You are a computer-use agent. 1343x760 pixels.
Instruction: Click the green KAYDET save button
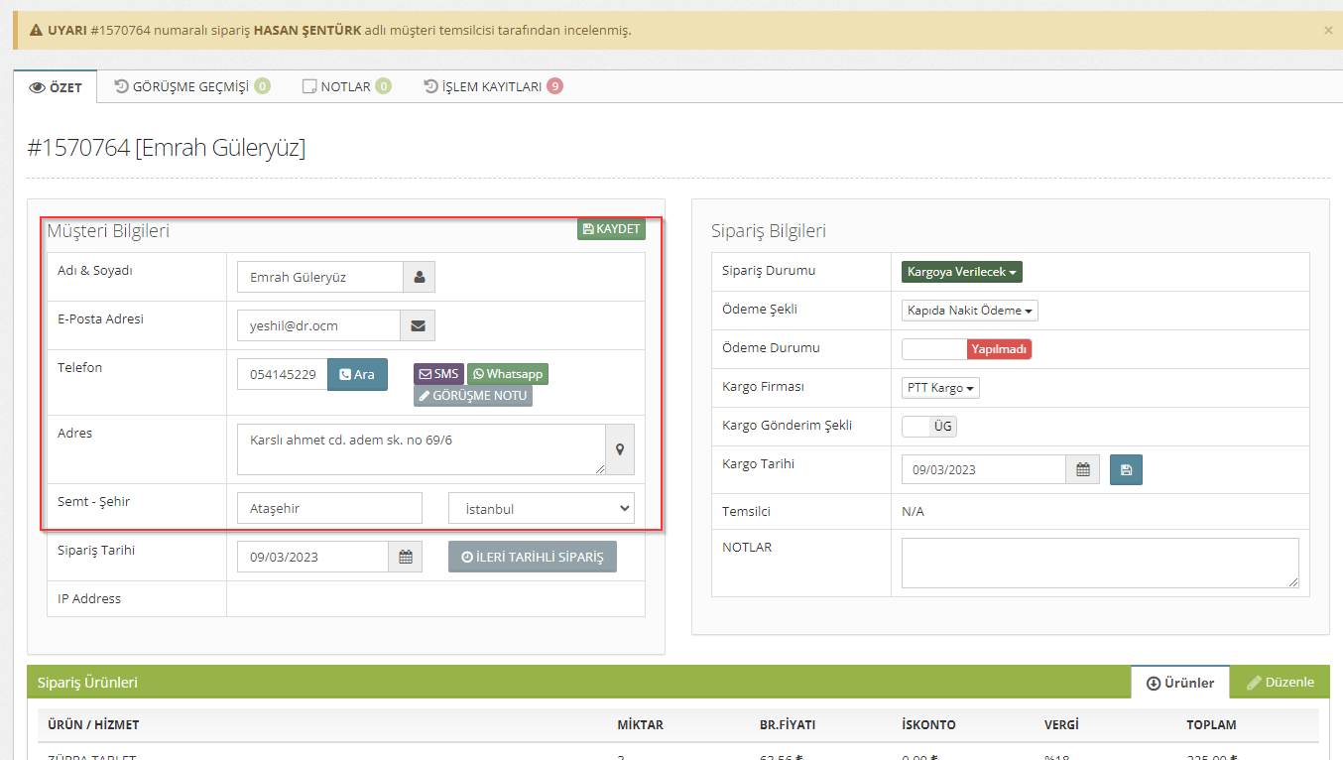(x=611, y=229)
